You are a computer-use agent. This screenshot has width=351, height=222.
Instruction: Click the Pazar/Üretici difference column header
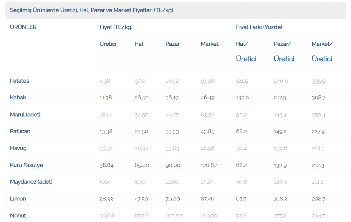pyautogui.click(x=284, y=51)
